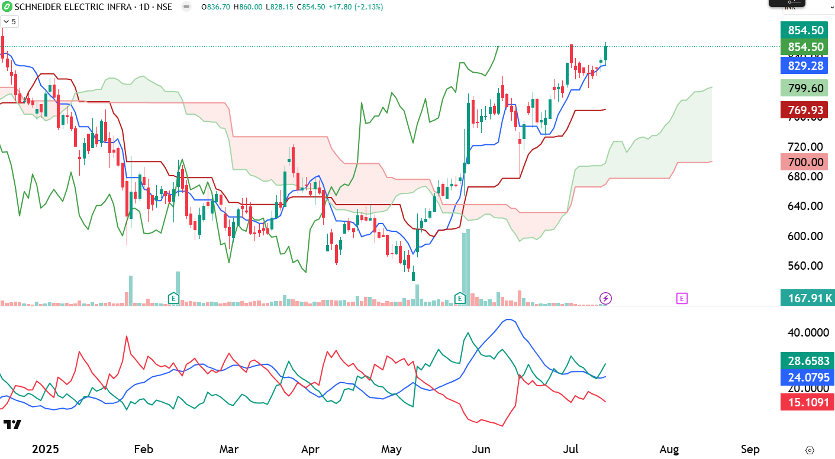This screenshot has height=459, width=835.
Task: Click the purple lightning event icon in July
Action: 606,298
